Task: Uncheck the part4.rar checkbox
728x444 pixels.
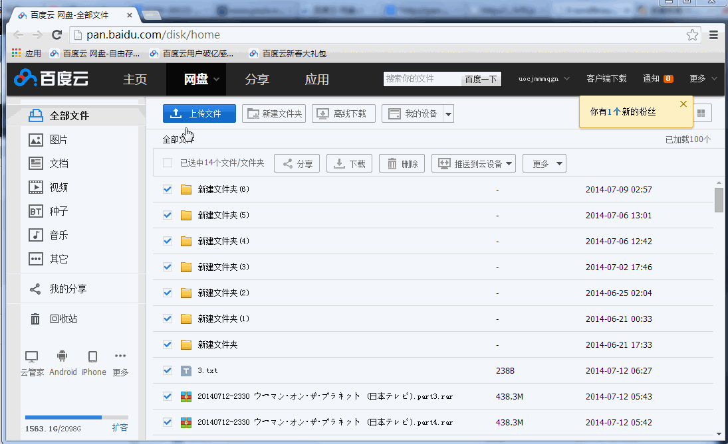Action: click(x=168, y=423)
